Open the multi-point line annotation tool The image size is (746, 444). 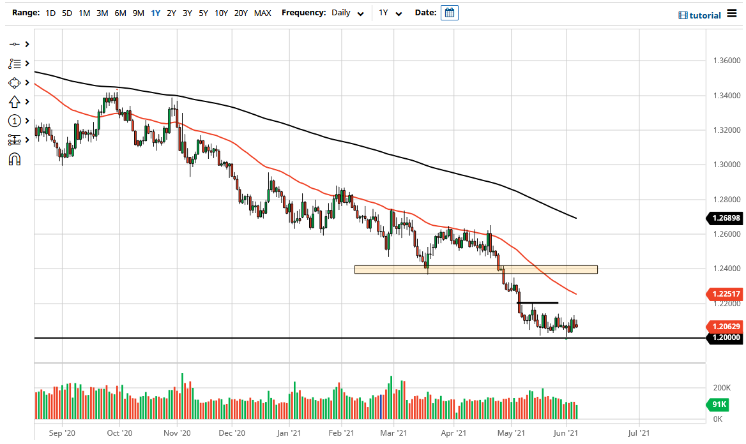pos(14,63)
